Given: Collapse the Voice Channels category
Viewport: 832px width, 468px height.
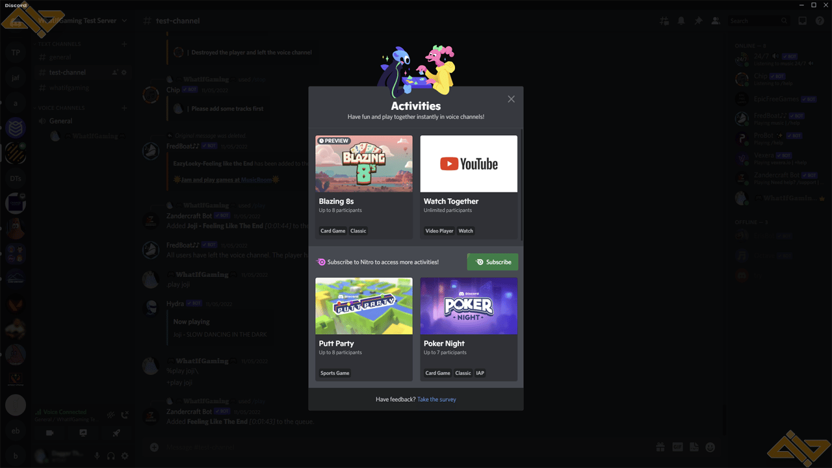Looking at the screenshot, I should coord(60,108).
